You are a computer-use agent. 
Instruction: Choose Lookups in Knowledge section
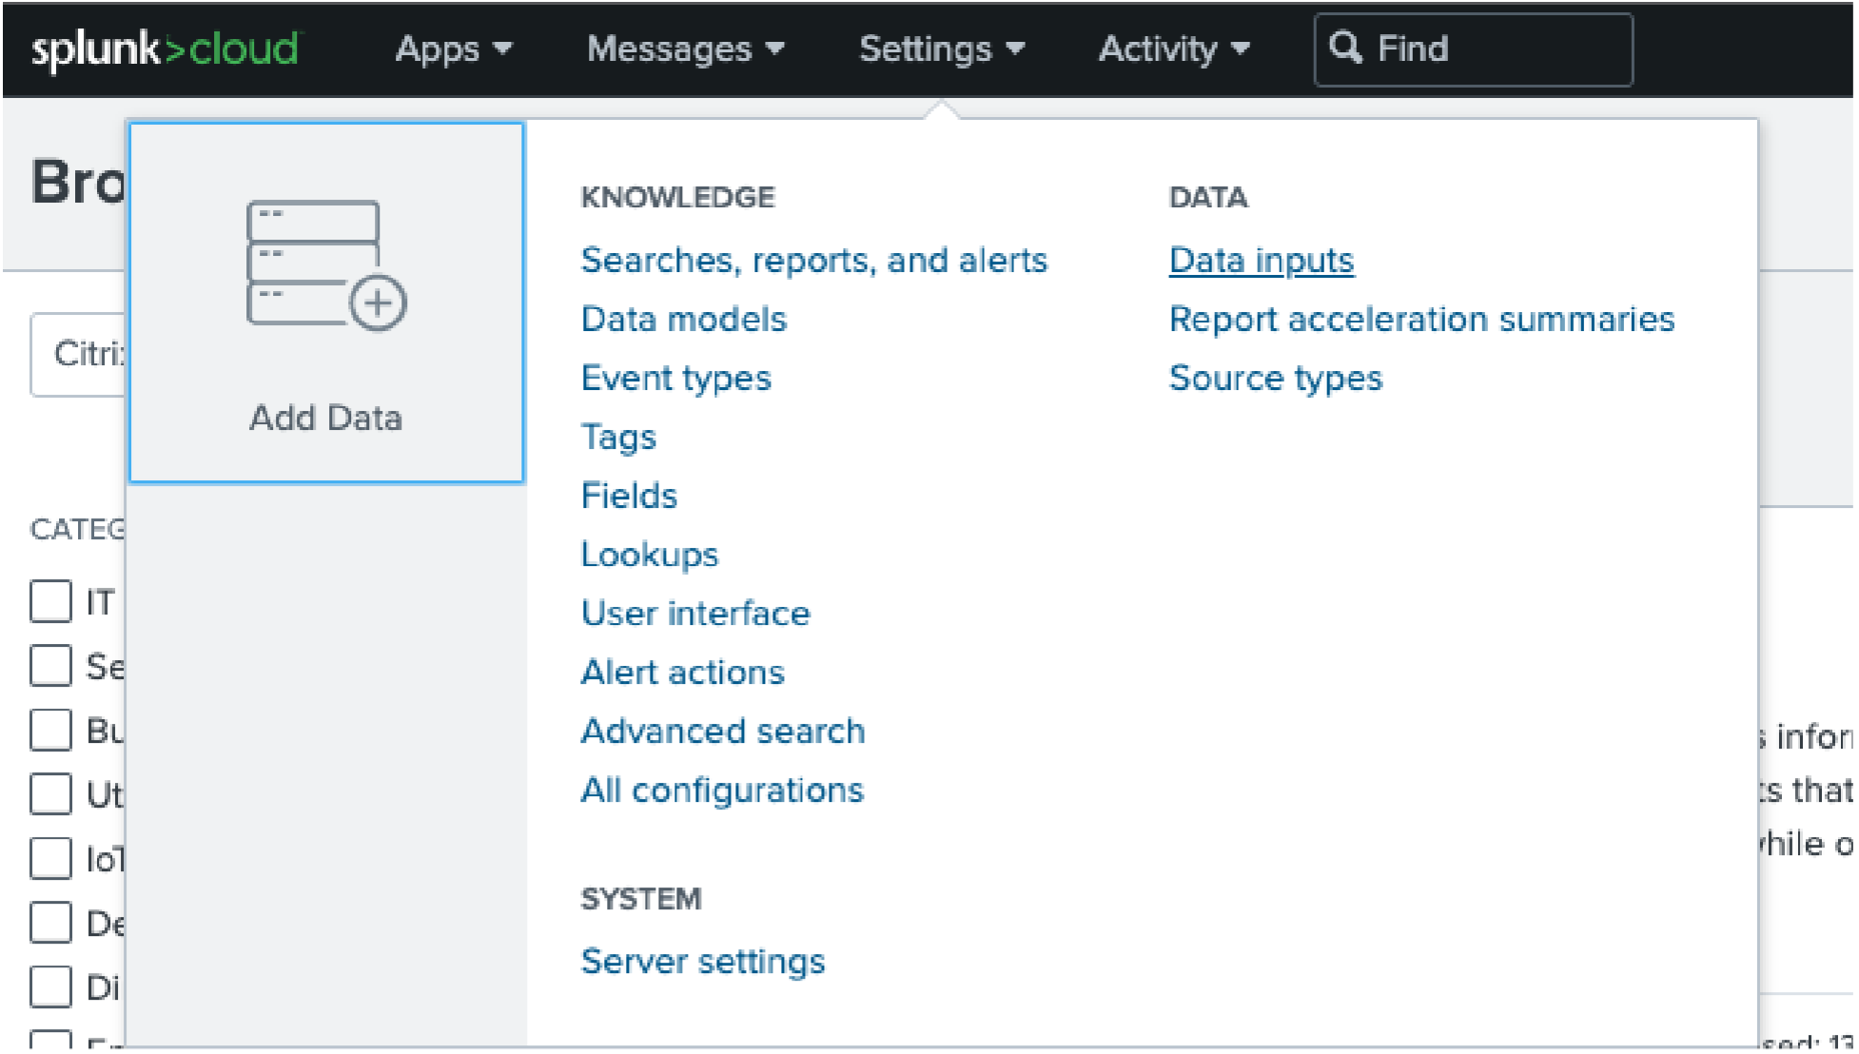[x=649, y=555]
